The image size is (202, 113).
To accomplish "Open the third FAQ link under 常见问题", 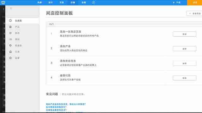I will [56, 110].
